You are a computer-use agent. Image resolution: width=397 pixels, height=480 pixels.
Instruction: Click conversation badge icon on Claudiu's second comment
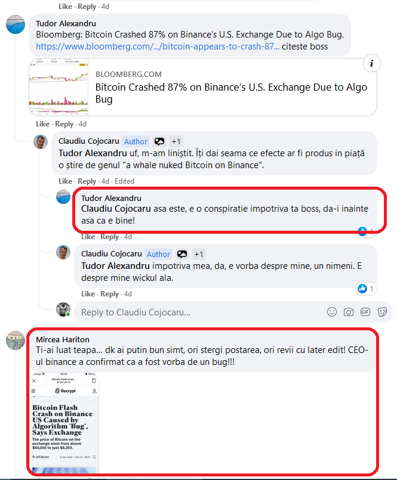(182, 254)
